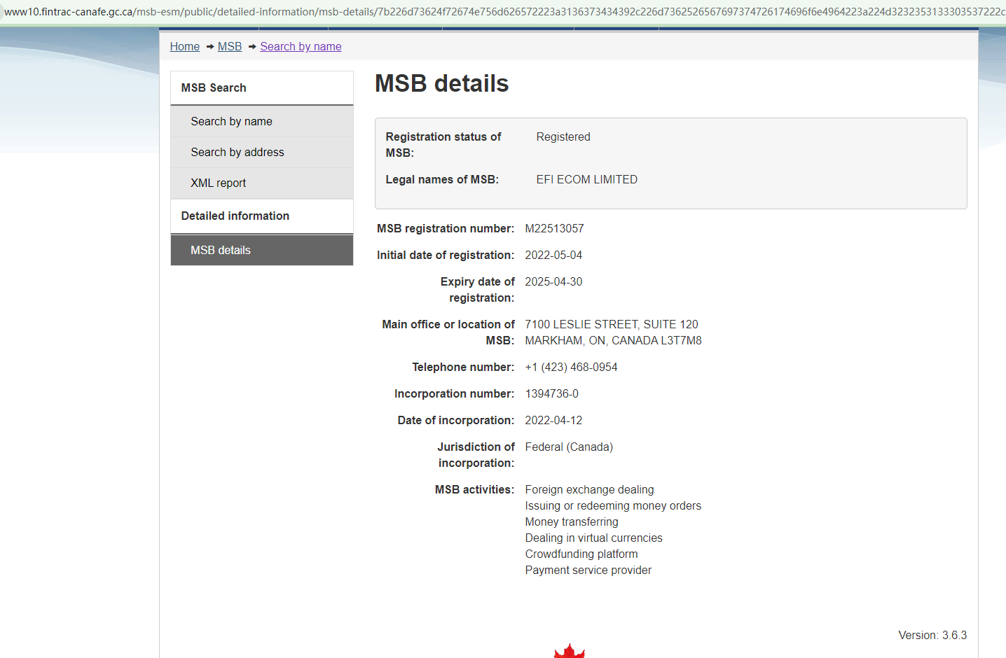The width and height of the screenshot is (1006, 658).
Task: Click the Version: 3.6.3 text
Action: click(x=932, y=635)
